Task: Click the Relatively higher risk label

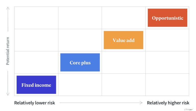Action: pos(168,103)
